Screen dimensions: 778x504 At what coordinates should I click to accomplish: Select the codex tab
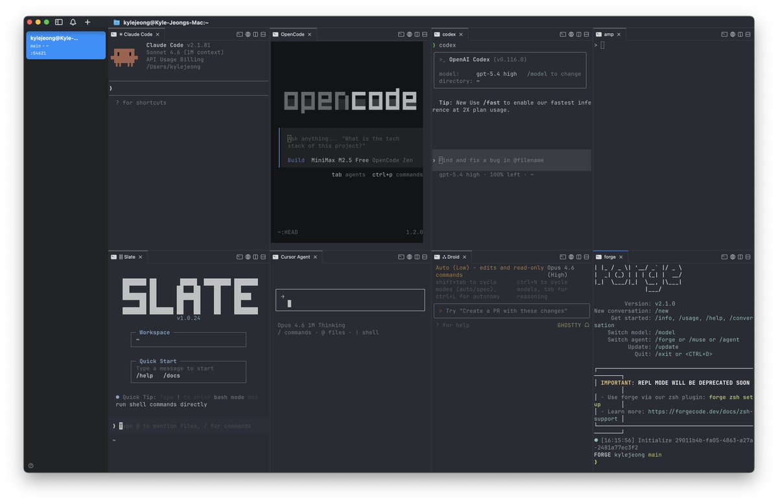[x=449, y=34]
